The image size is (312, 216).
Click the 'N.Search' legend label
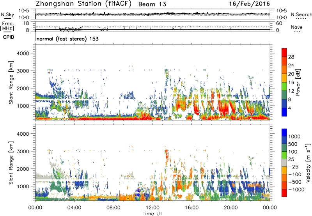pos(301,14)
